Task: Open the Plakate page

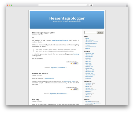Action: tap(88, 45)
